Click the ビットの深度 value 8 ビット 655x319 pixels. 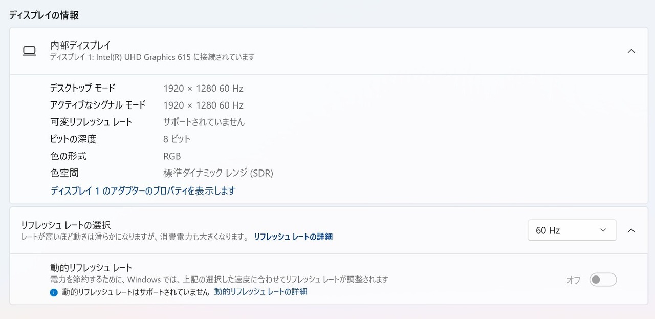click(x=177, y=139)
